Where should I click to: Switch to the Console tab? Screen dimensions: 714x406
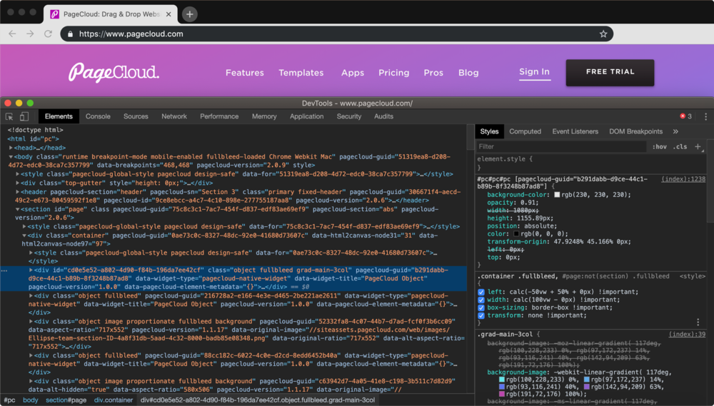(98, 116)
